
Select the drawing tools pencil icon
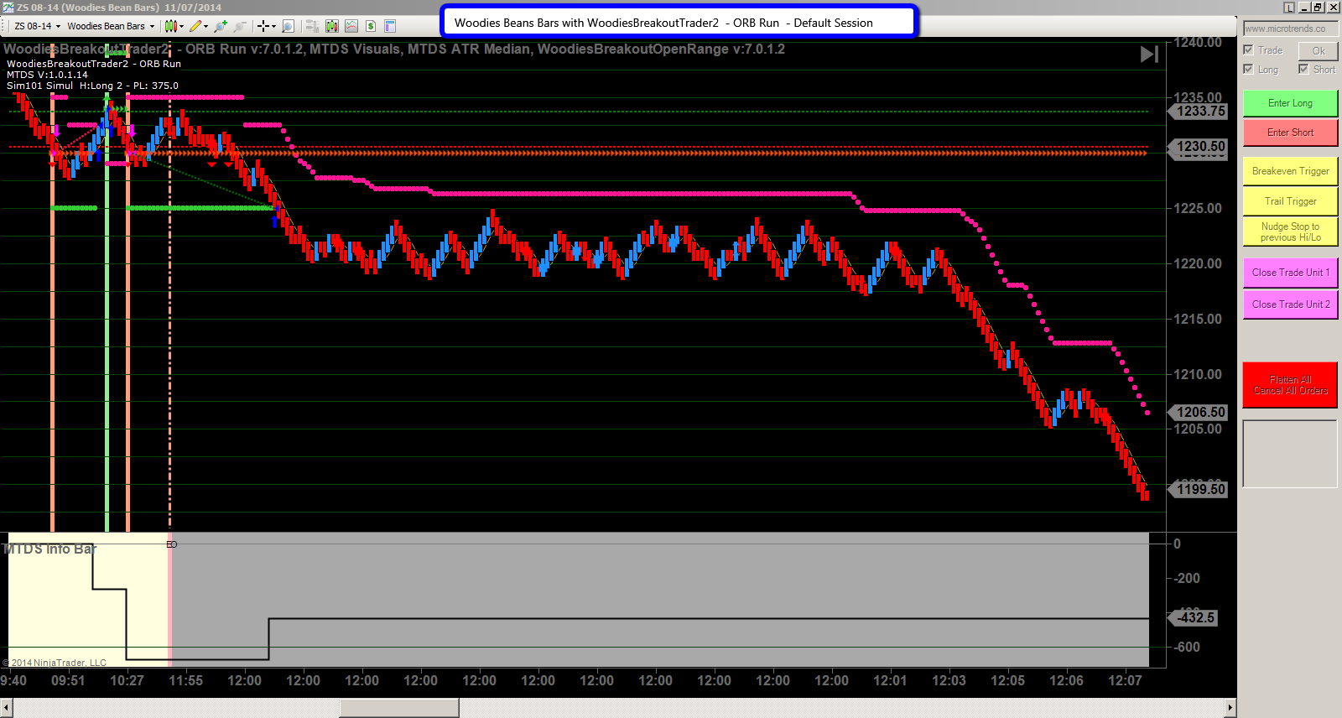click(195, 26)
